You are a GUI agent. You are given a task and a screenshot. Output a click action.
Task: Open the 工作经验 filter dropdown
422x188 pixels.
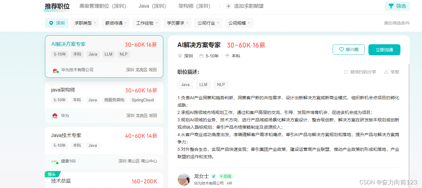147,23
